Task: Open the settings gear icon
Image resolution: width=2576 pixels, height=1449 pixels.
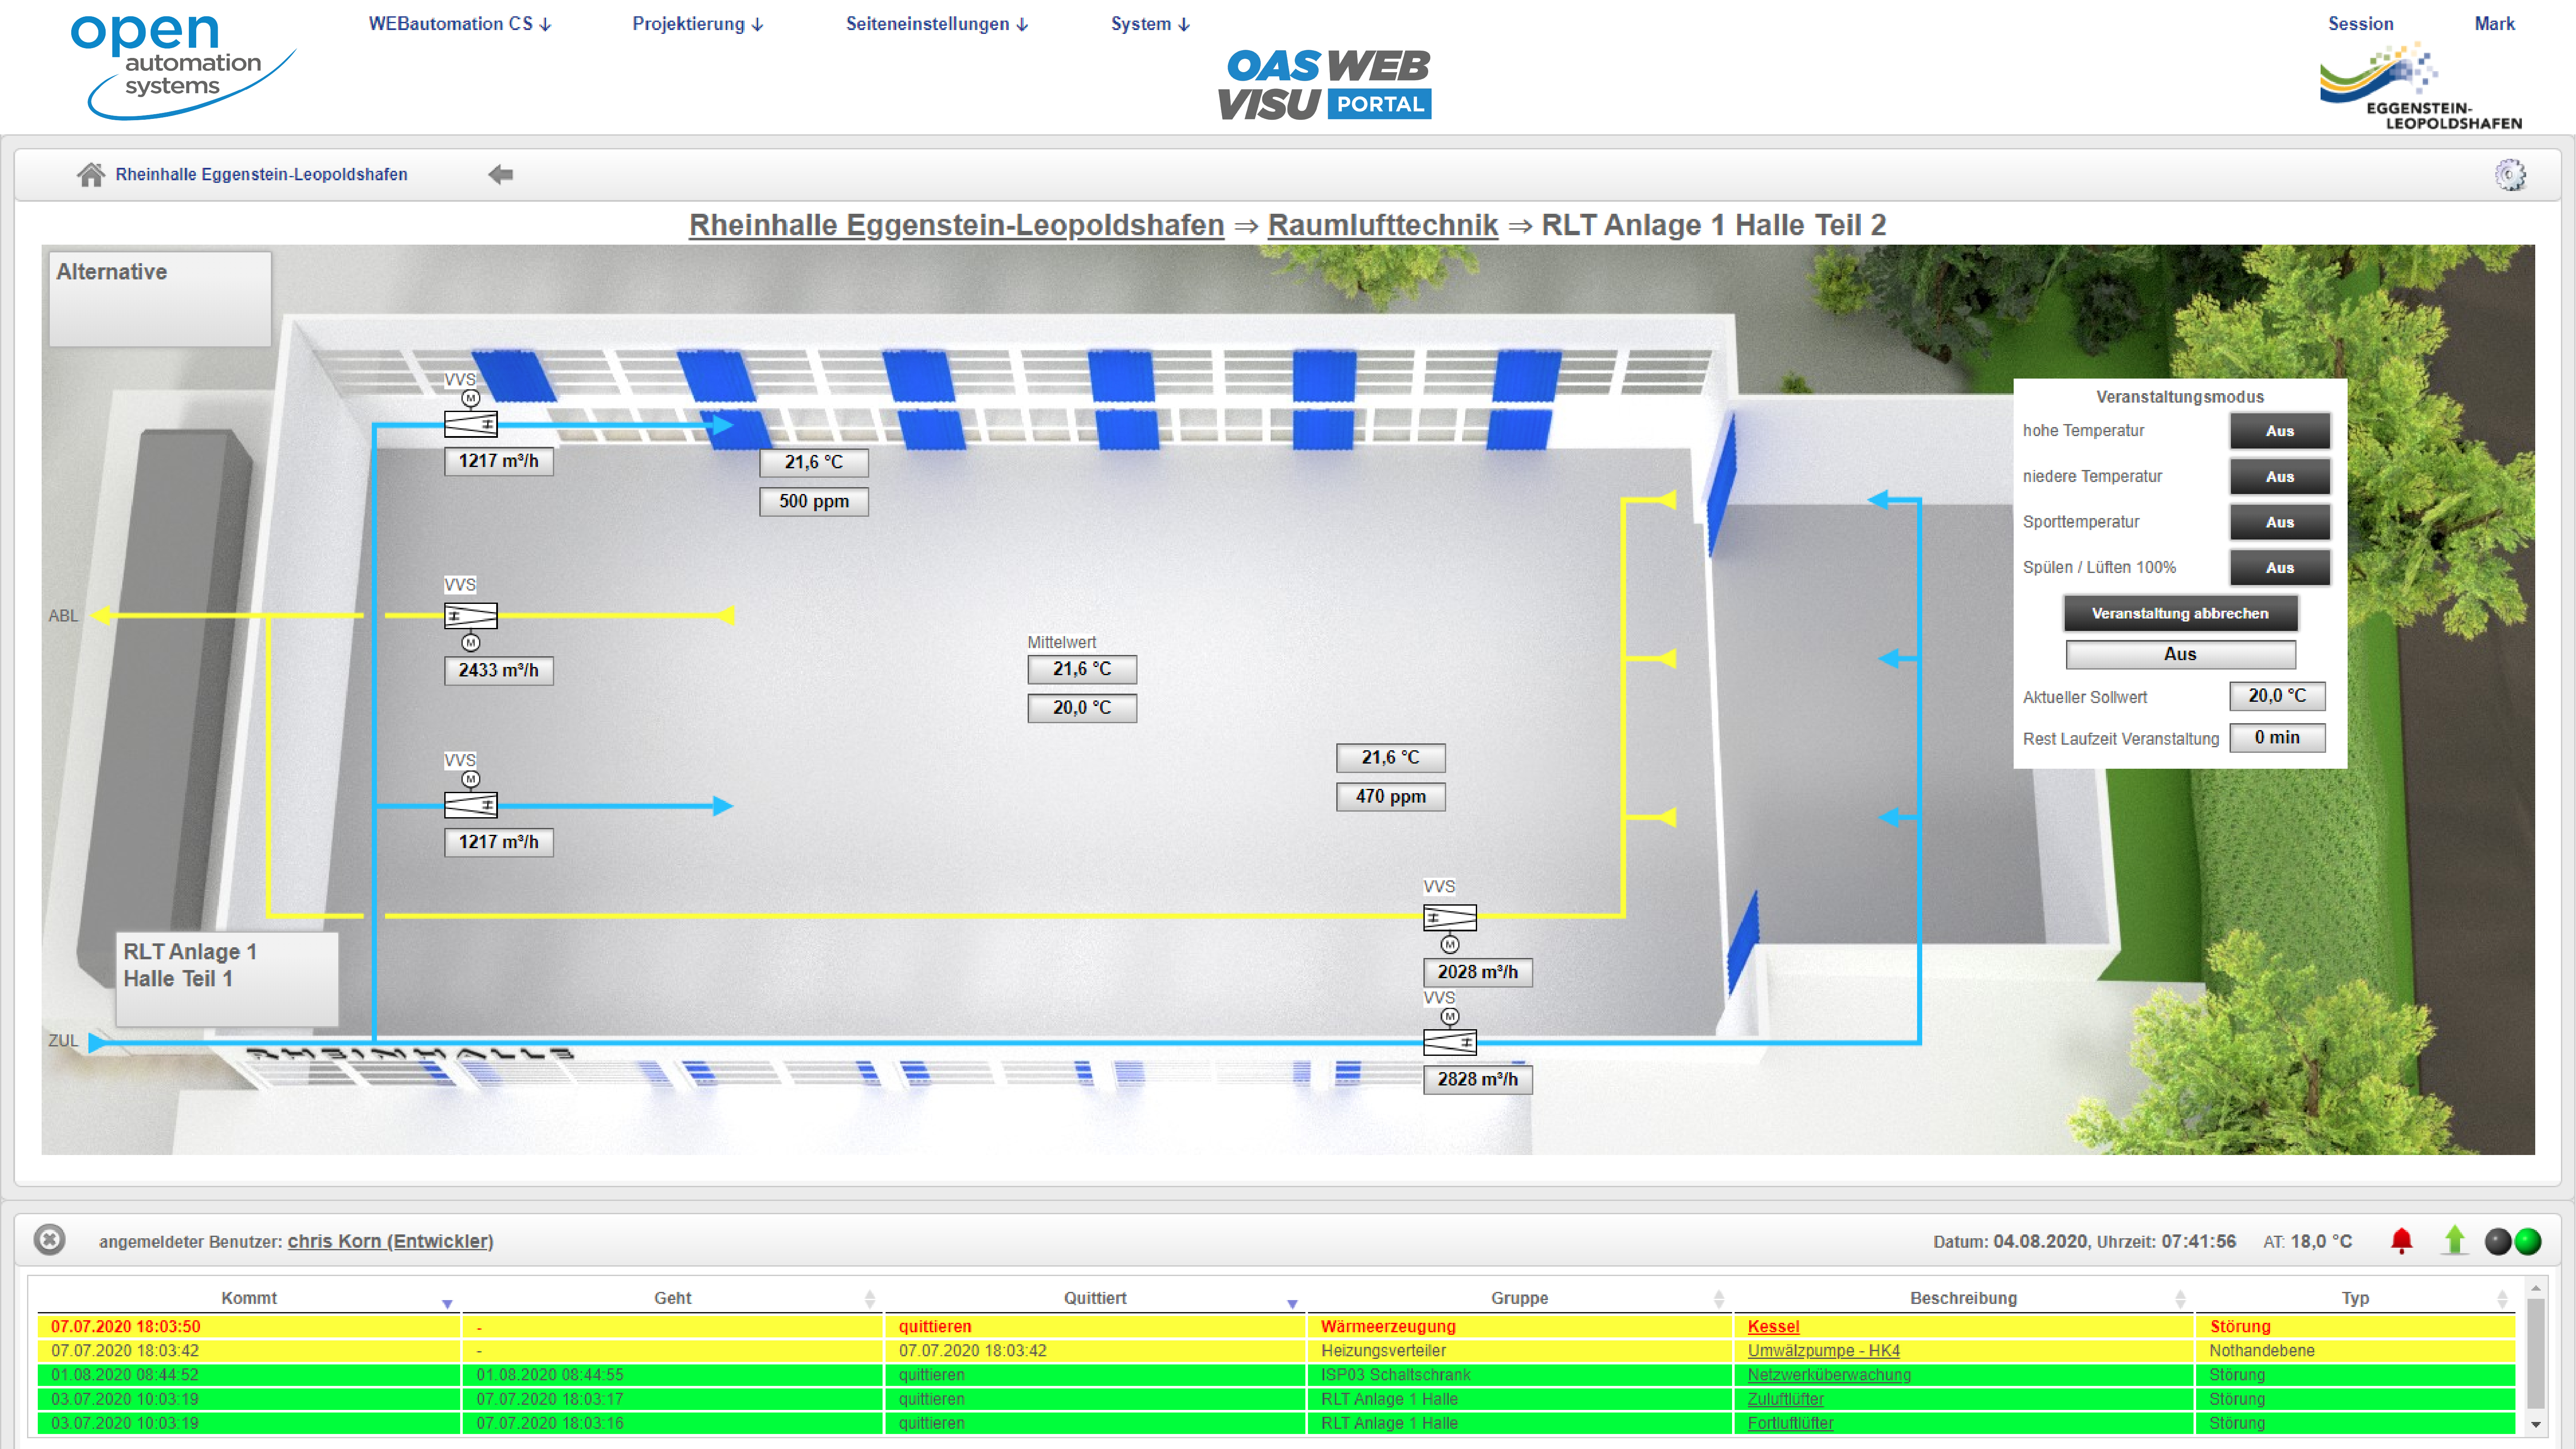Action: 2510,175
